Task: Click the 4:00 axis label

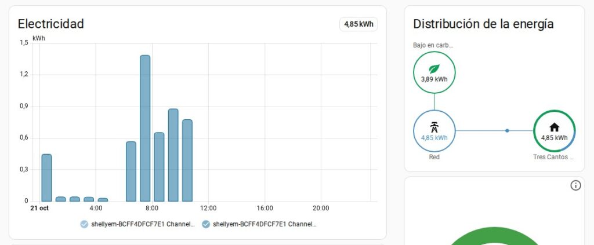Action: coord(96,209)
